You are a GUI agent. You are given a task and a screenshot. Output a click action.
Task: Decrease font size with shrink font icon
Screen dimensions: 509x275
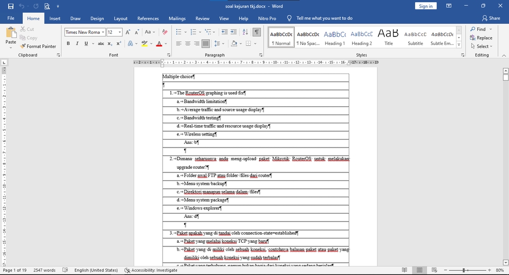click(137, 32)
